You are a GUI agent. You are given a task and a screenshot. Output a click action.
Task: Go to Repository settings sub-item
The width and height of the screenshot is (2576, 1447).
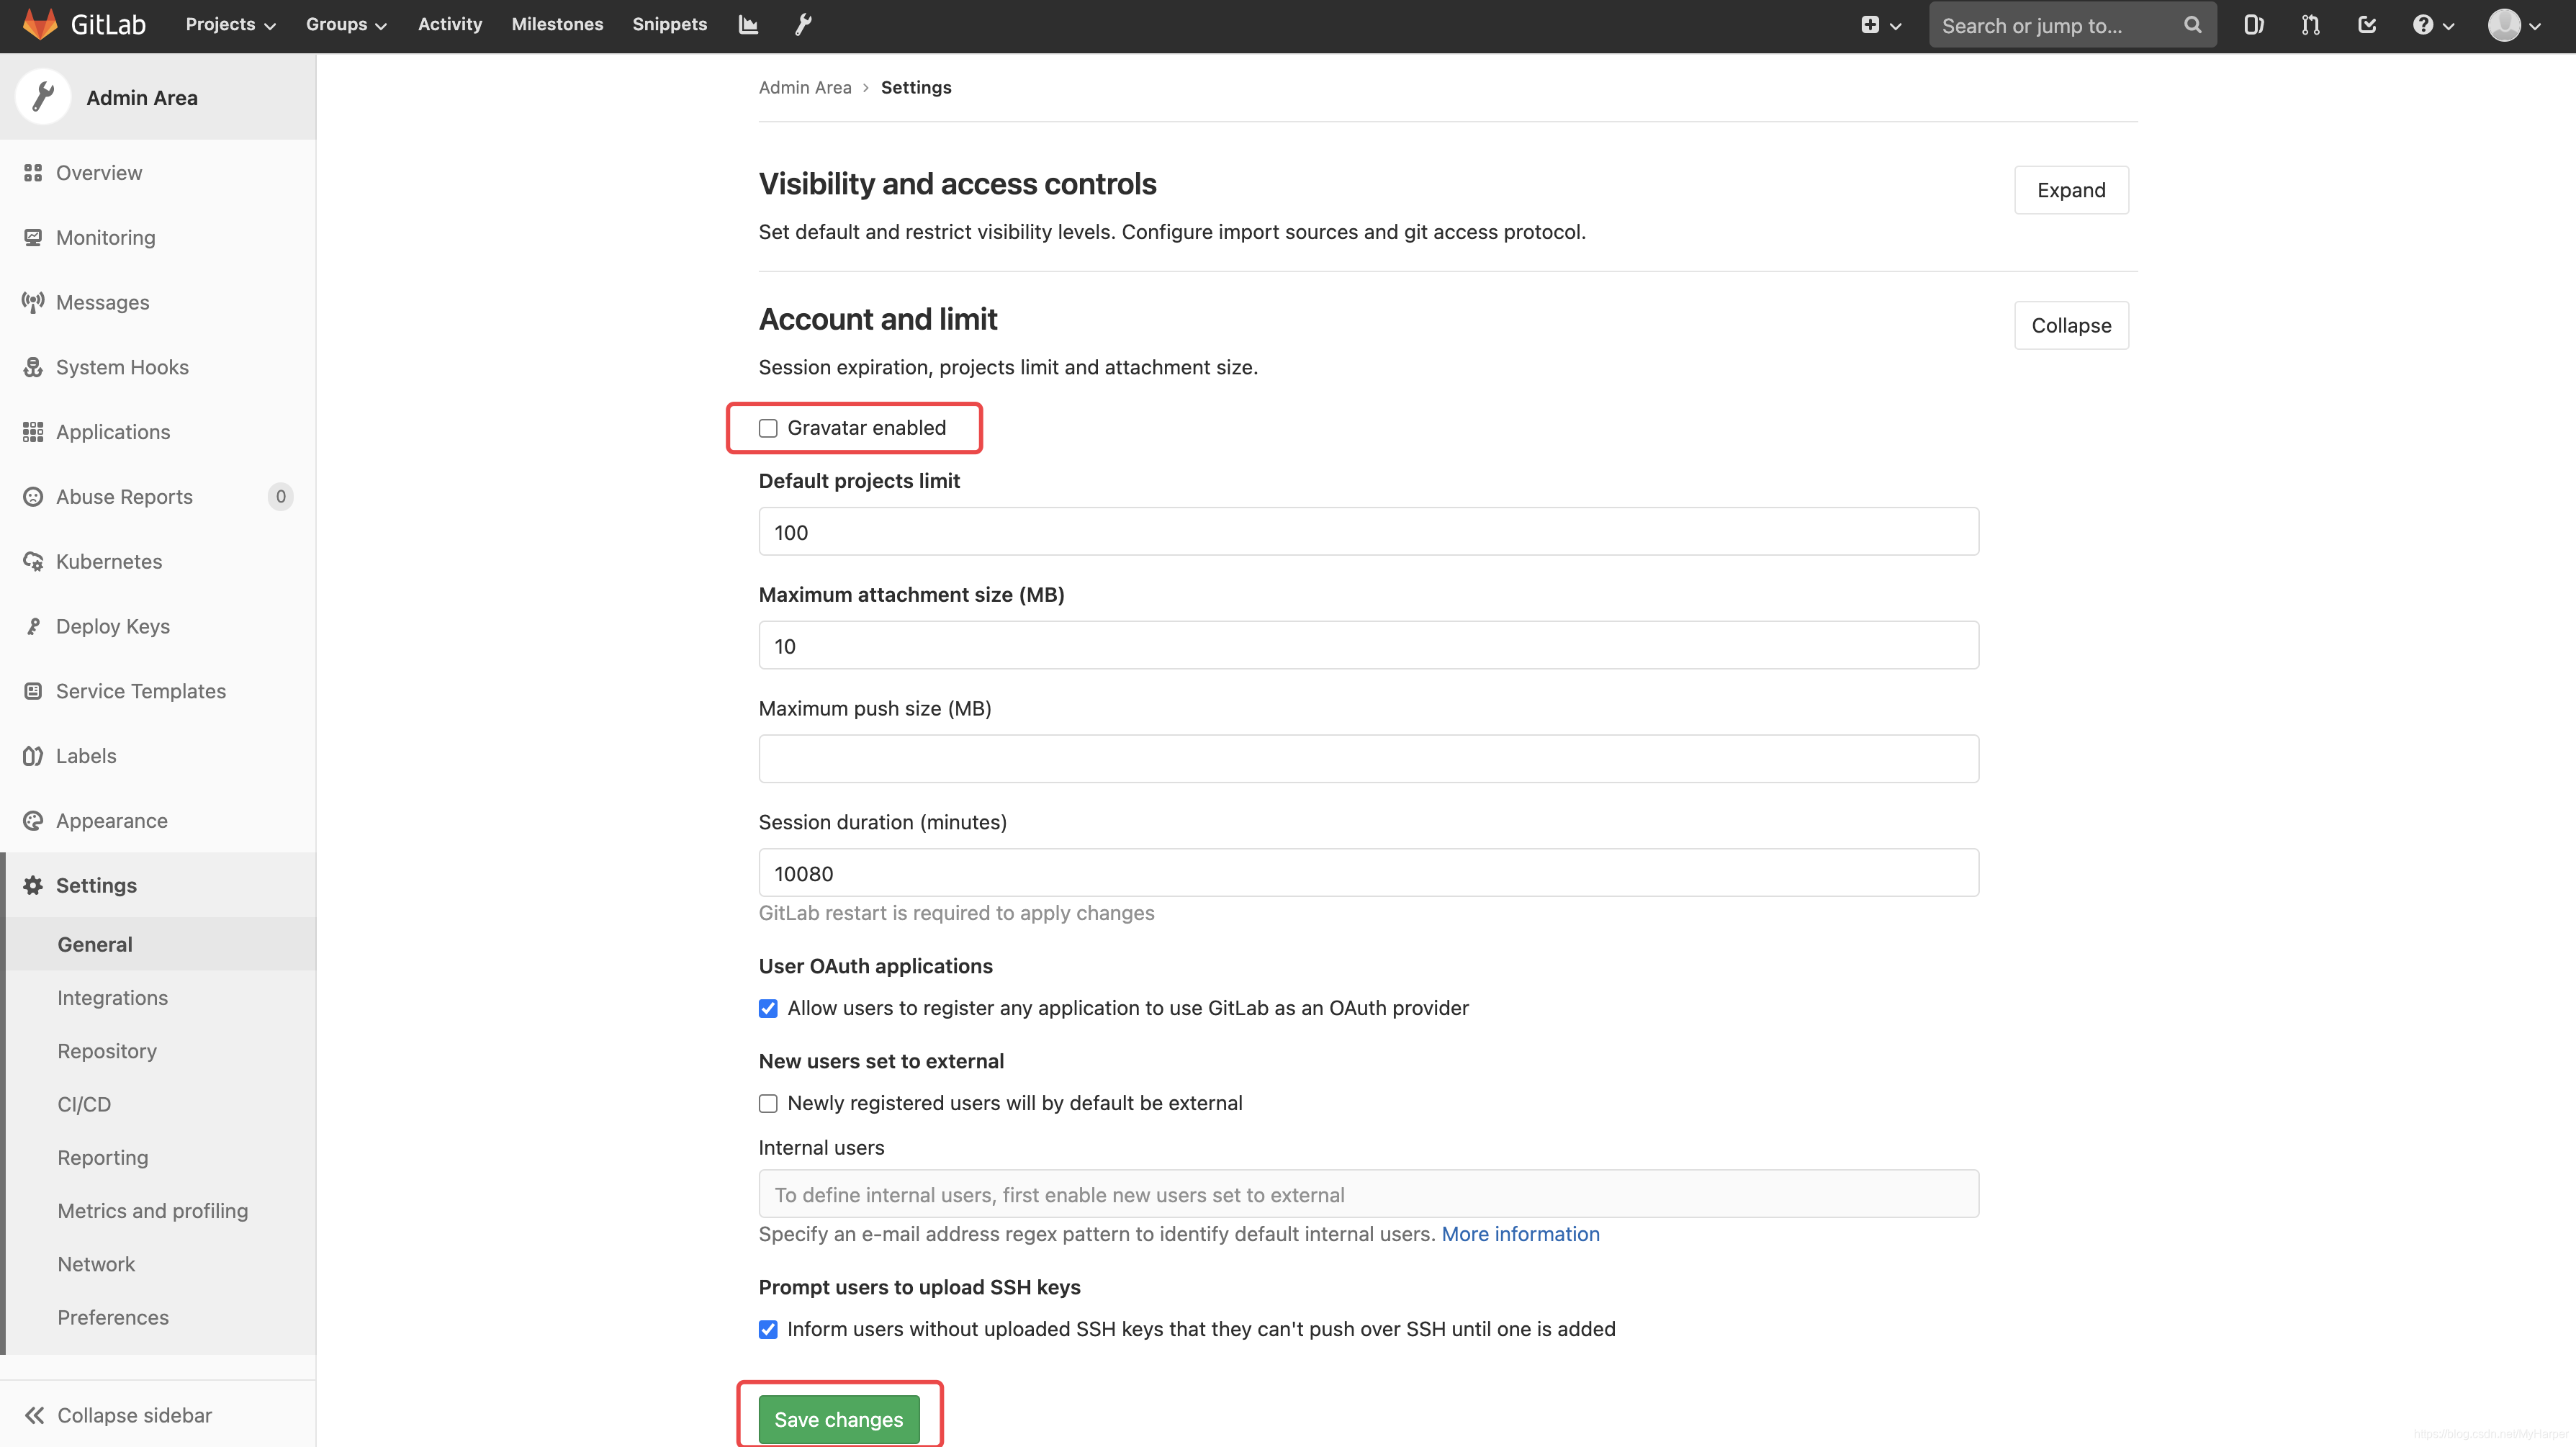107,1051
